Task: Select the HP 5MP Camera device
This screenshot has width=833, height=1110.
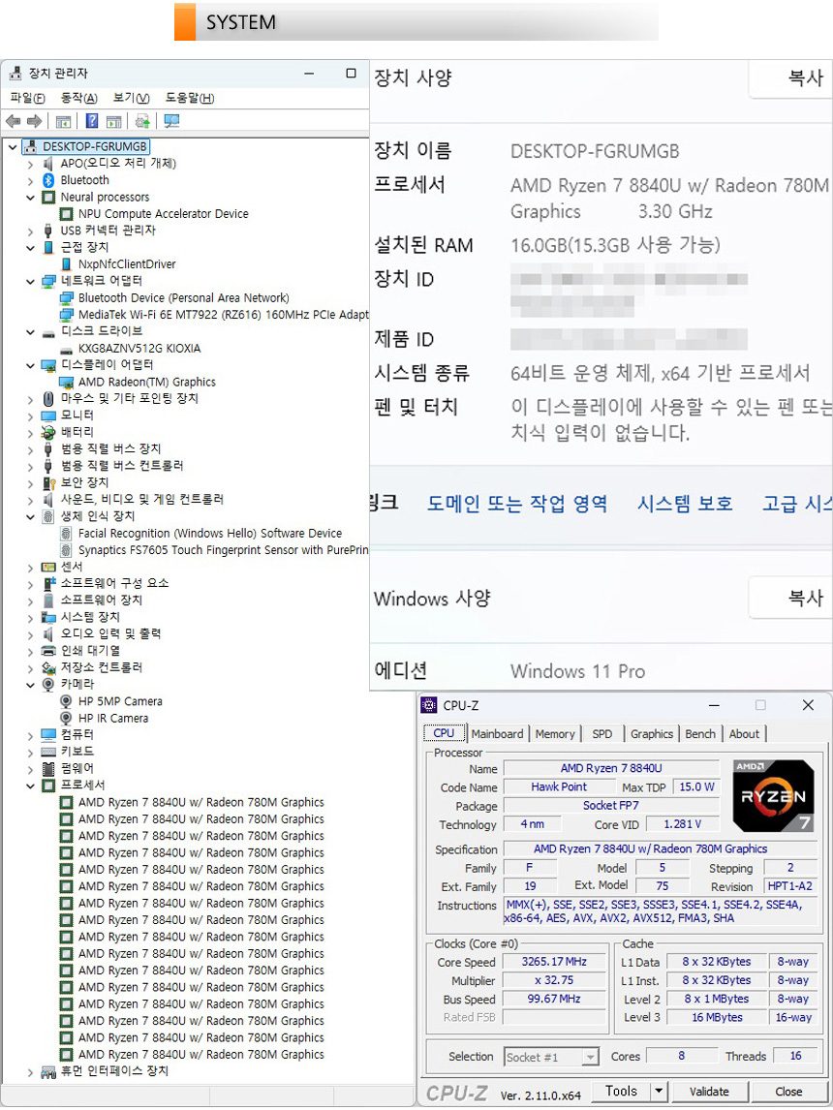Action: coord(119,701)
